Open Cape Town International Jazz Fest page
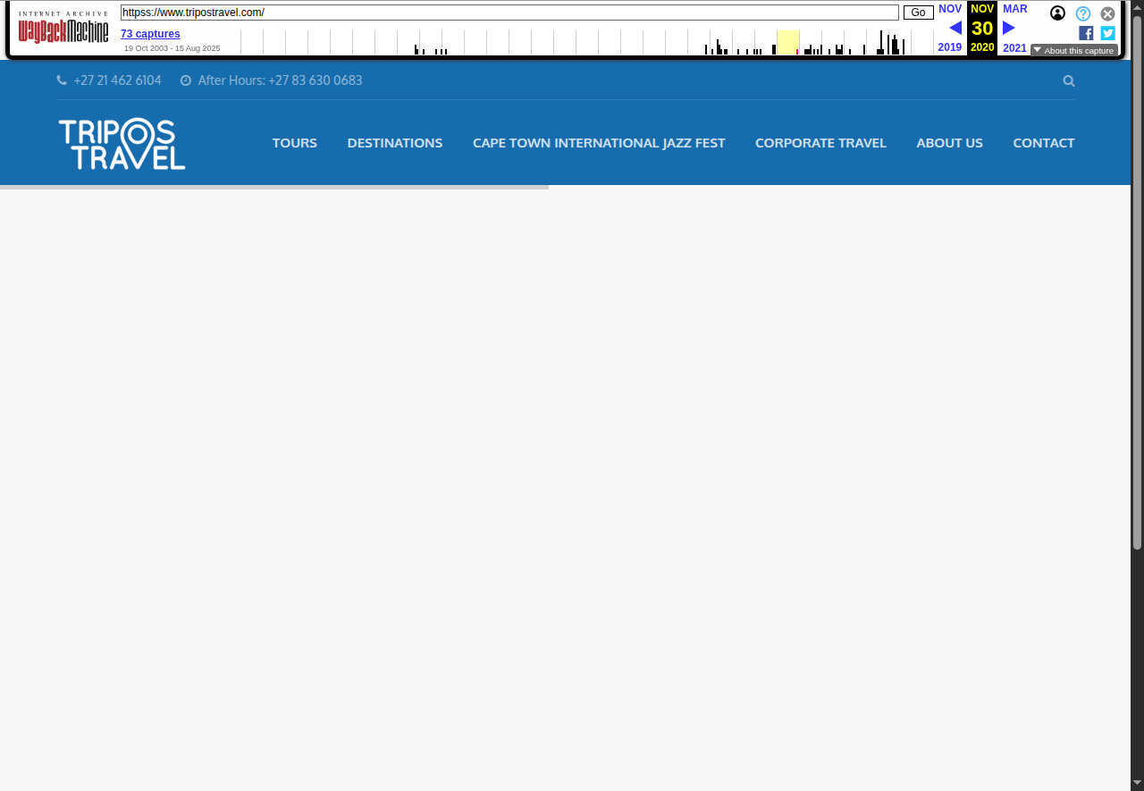The image size is (1144, 791). click(x=598, y=143)
